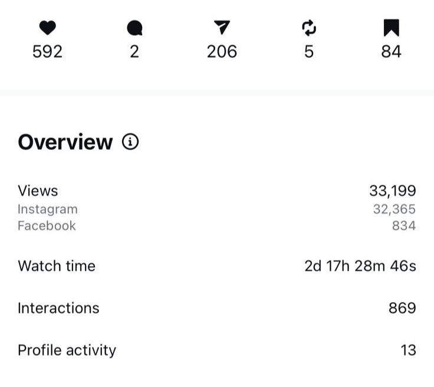Click the 5 reposts count
Image resolution: width=434 pixels, height=387 pixels.
coord(309,52)
